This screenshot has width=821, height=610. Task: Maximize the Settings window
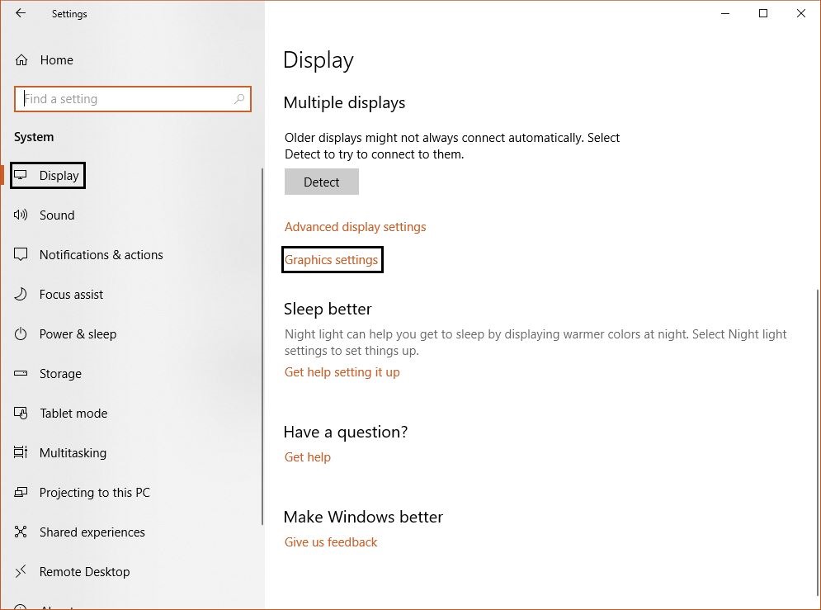[x=763, y=13]
